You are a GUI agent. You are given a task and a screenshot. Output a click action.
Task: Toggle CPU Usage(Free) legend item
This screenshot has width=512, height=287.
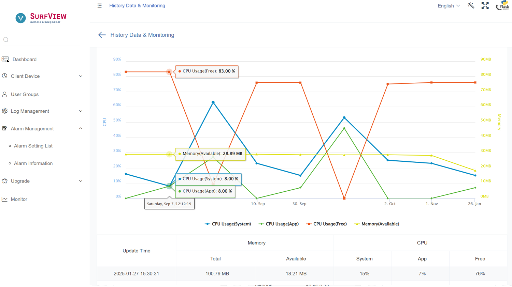click(x=327, y=224)
